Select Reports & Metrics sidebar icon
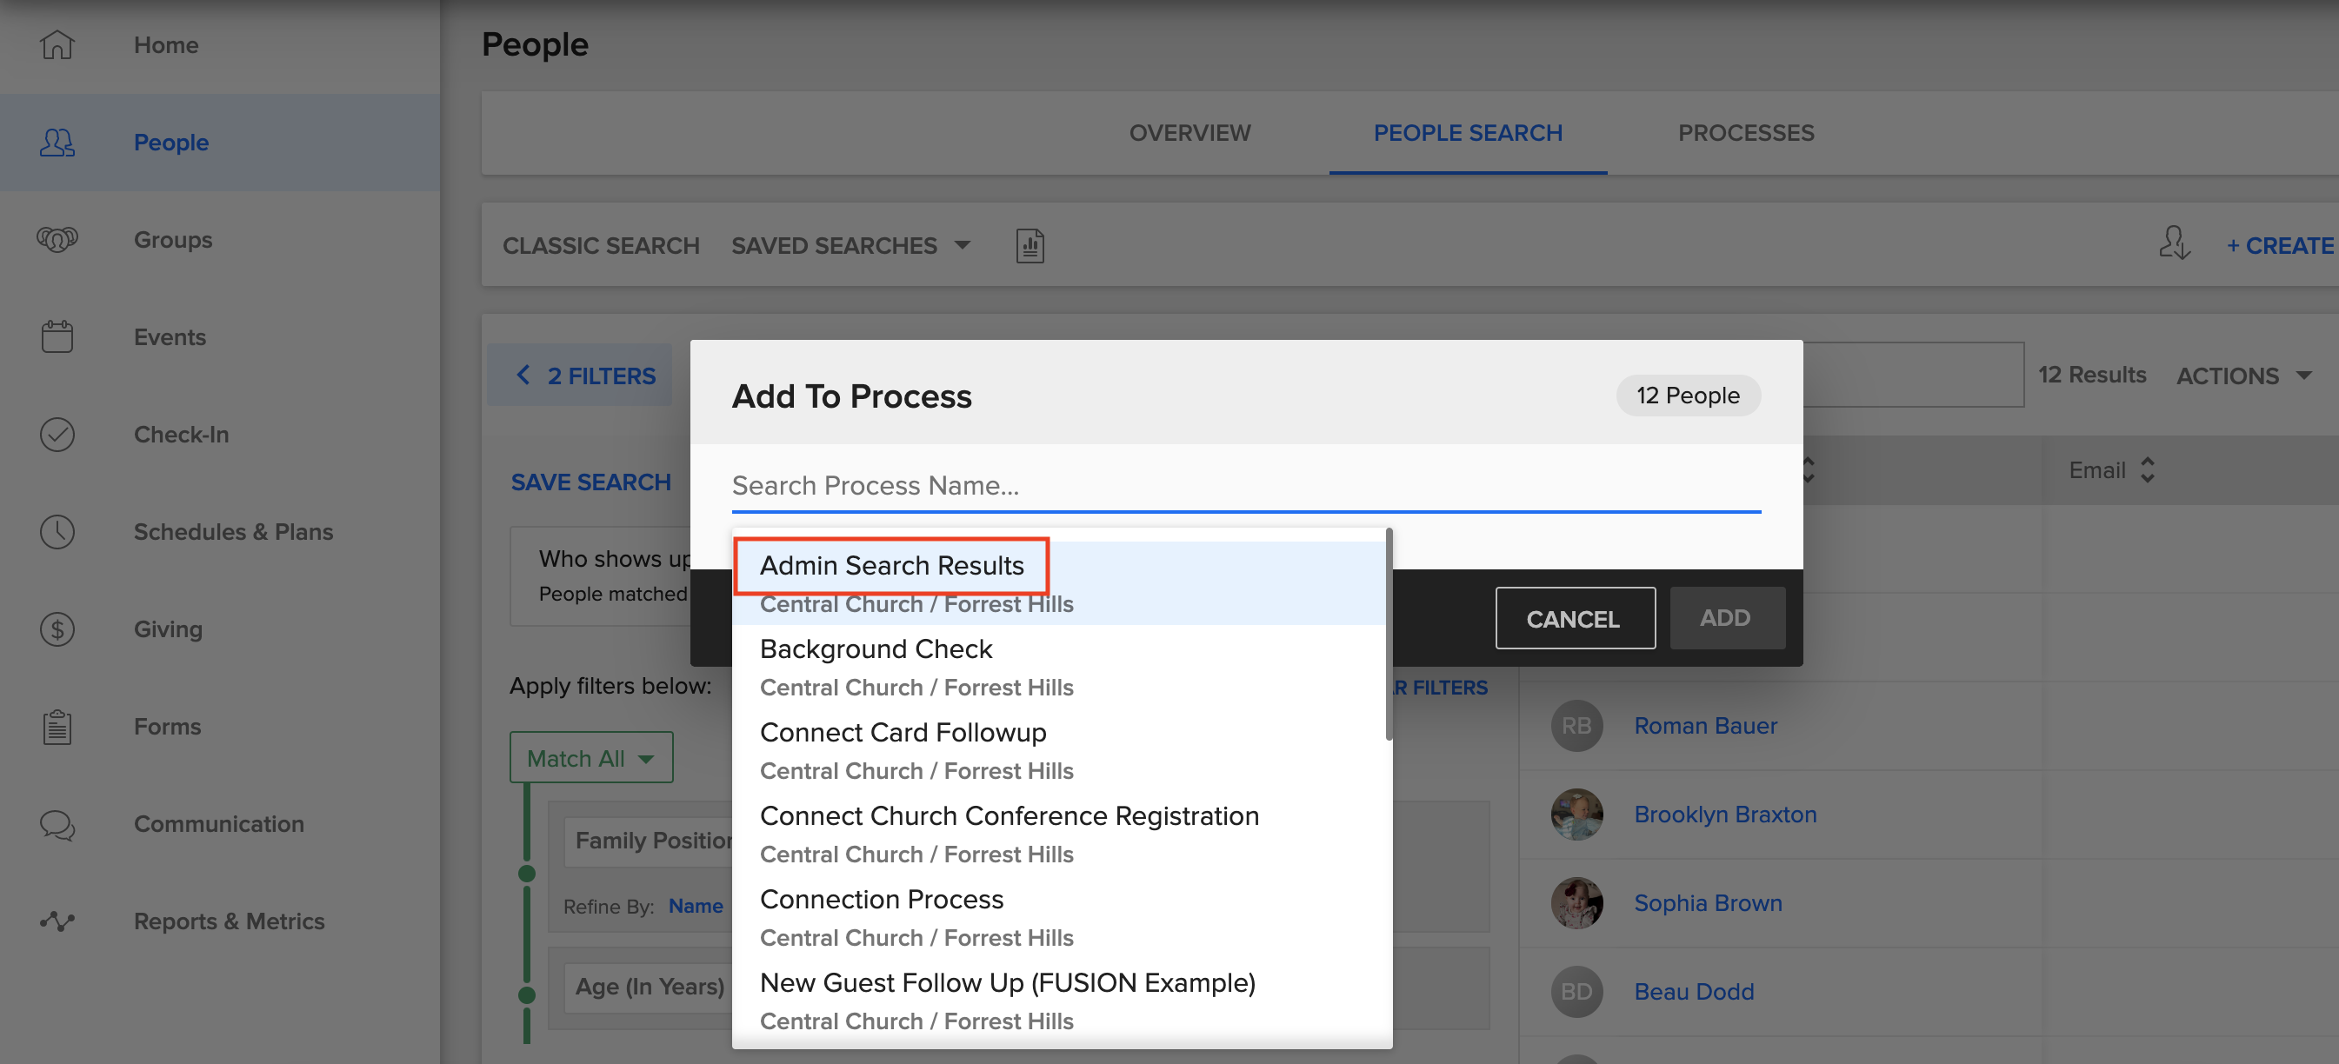2339x1064 pixels. (57, 921)
